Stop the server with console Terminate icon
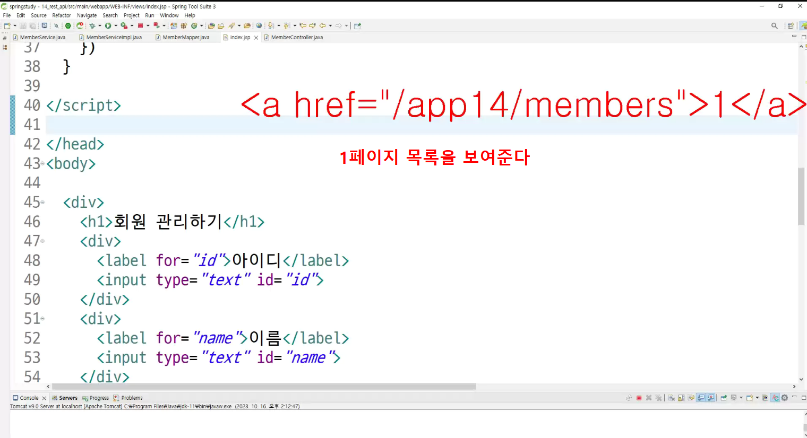This screenshot has width=807, height=438. (x=639, y=398)
